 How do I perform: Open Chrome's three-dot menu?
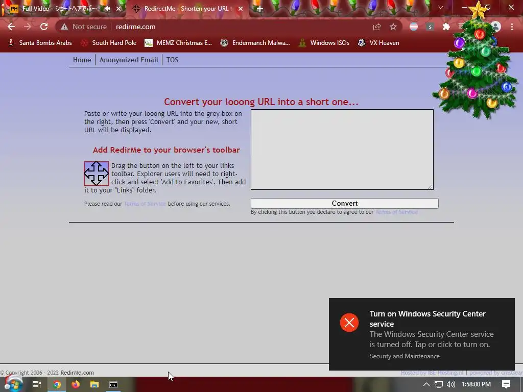tap(512, 27)
